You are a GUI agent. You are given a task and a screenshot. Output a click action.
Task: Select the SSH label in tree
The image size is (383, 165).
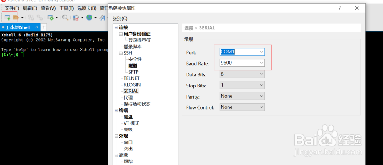128,53
